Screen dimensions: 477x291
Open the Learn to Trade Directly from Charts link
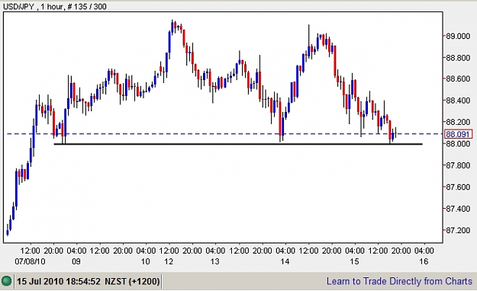click(x=399, y=281)
